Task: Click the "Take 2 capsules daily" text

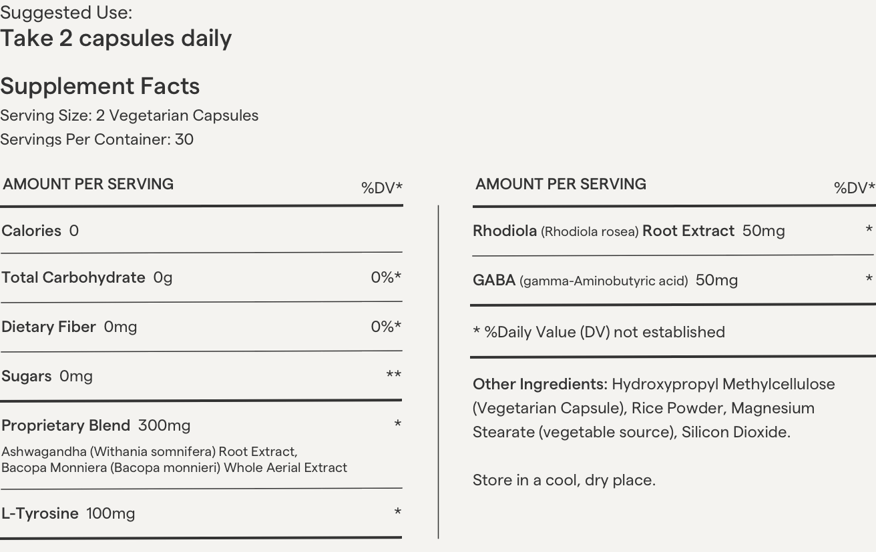Action: point(116,39)
